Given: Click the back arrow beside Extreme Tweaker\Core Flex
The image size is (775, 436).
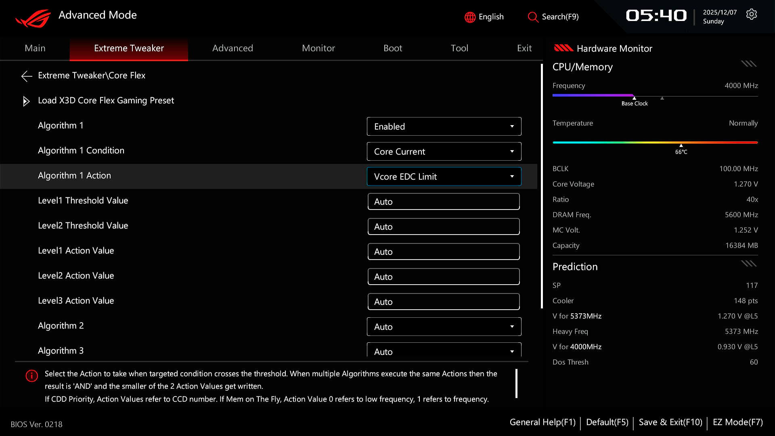Looking at the screenshot, I should tap(27, 76).
